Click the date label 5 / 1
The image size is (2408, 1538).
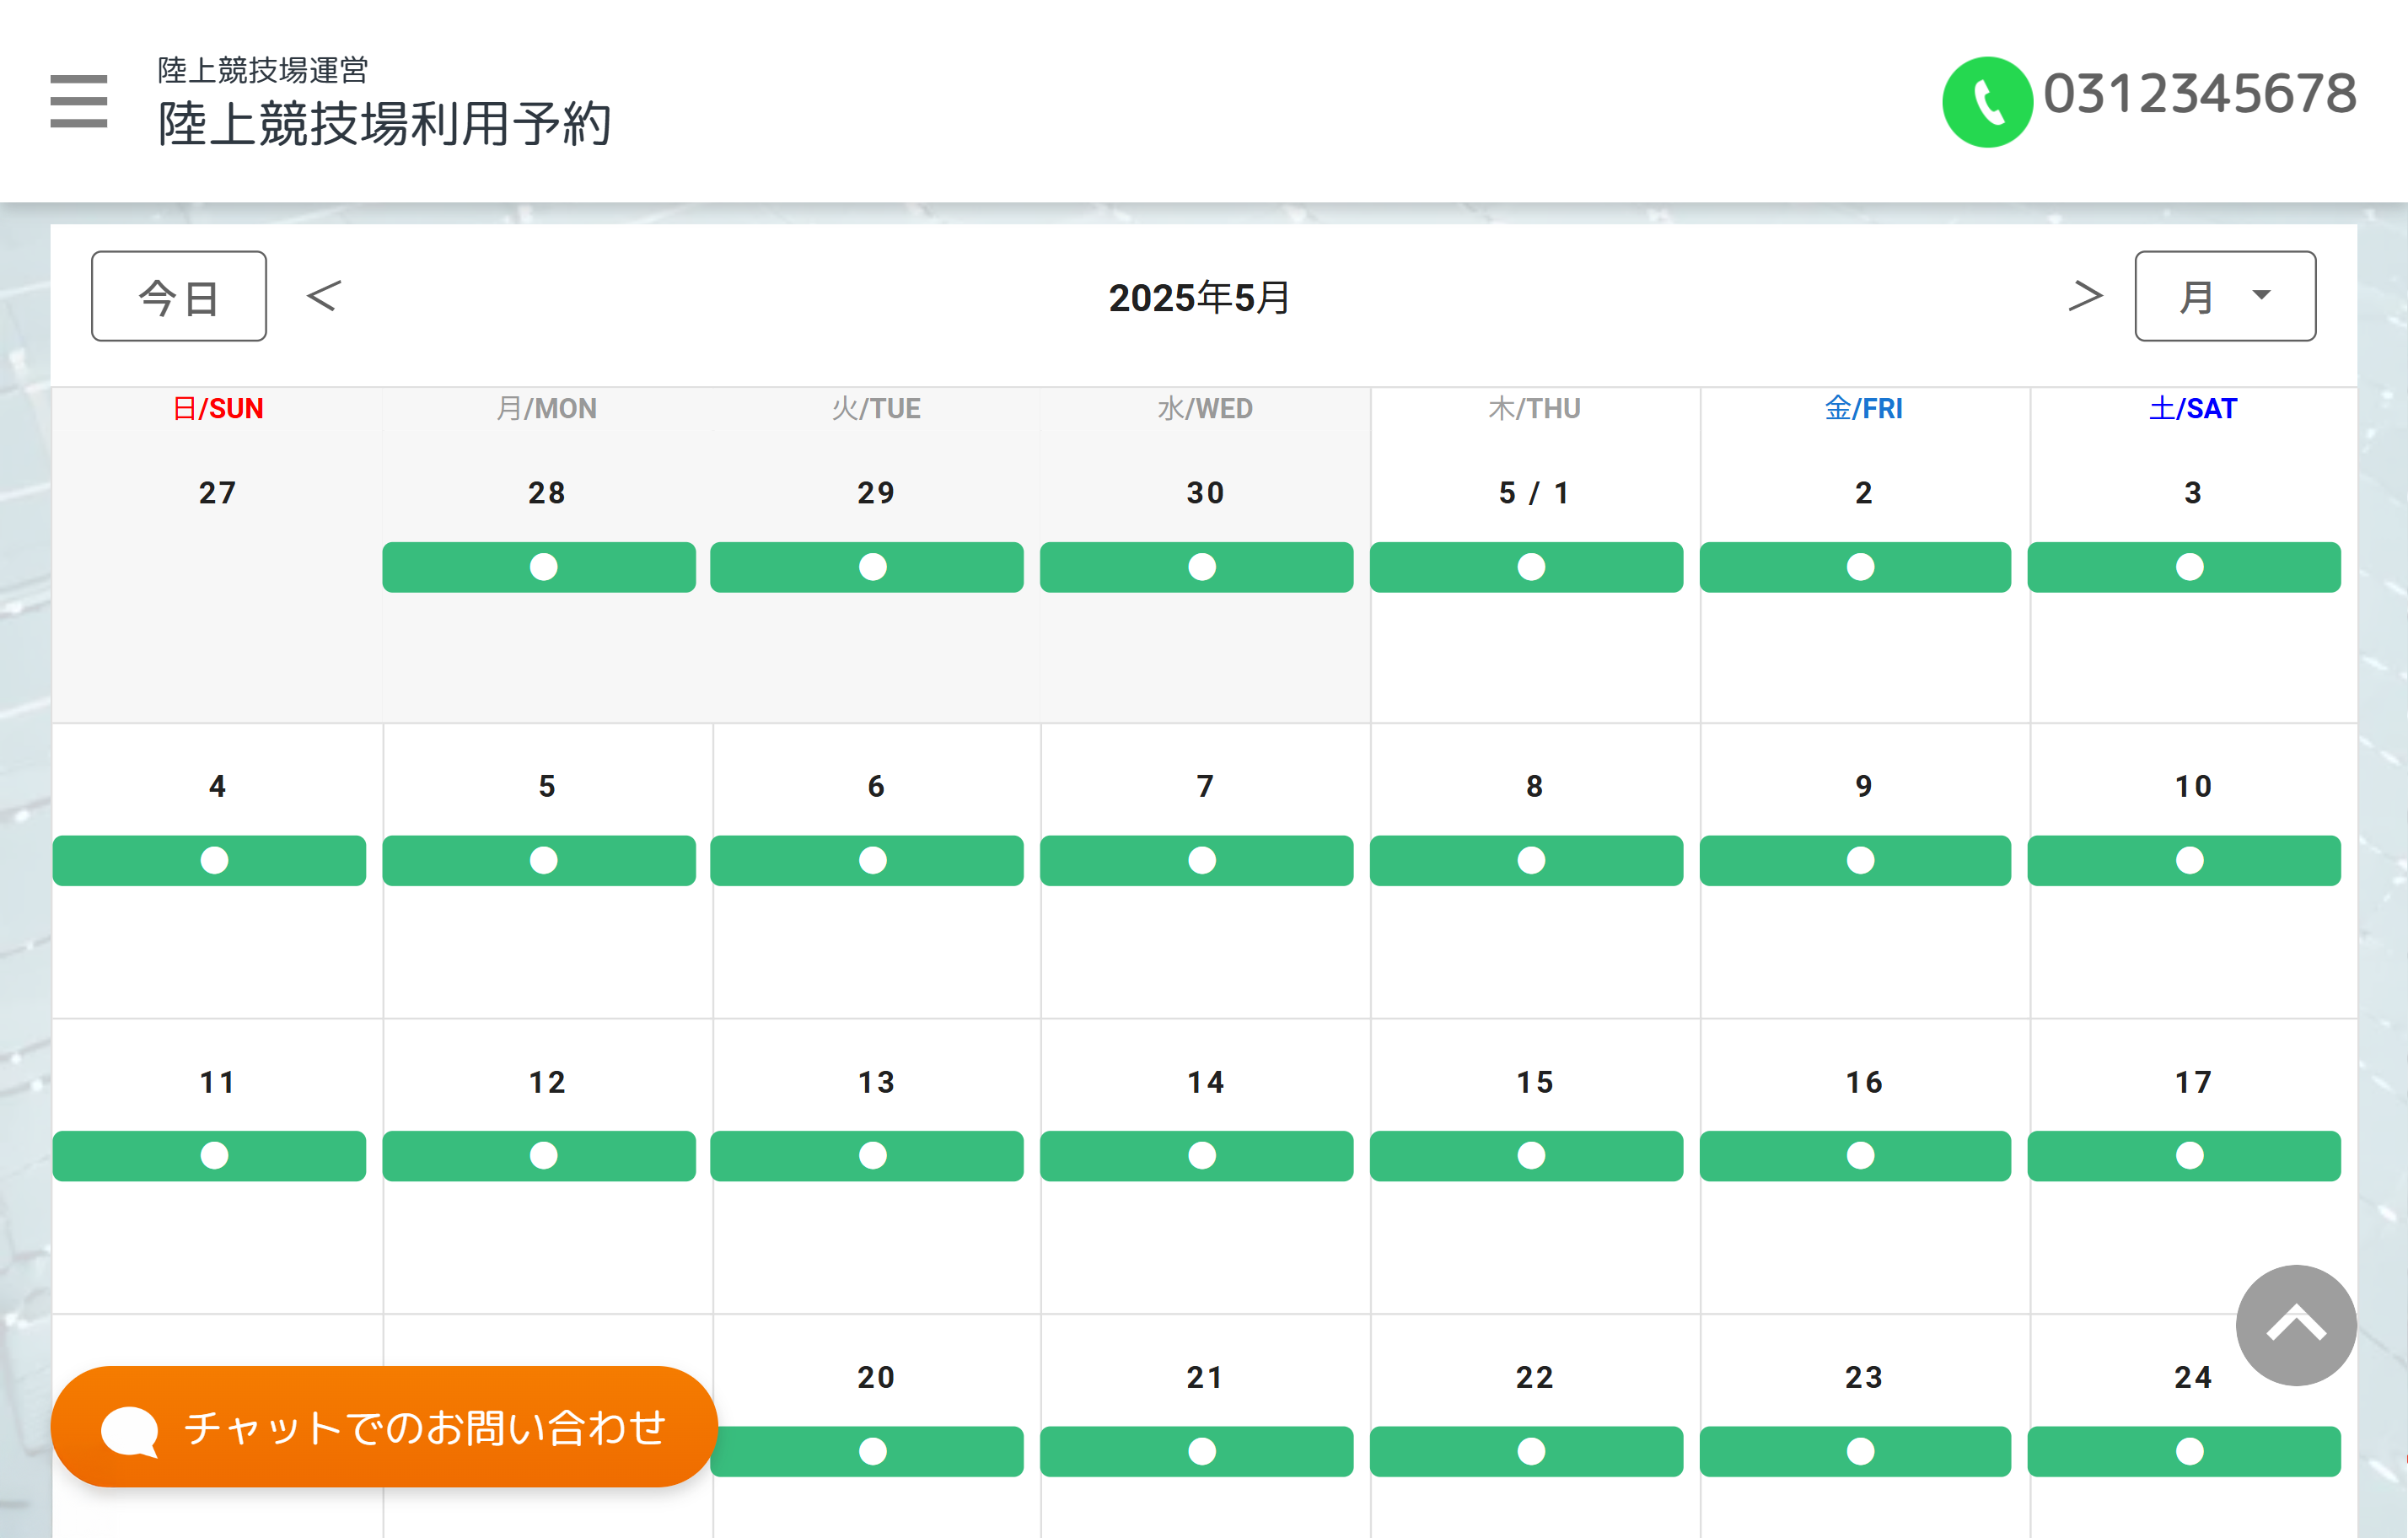point(1534,493)
